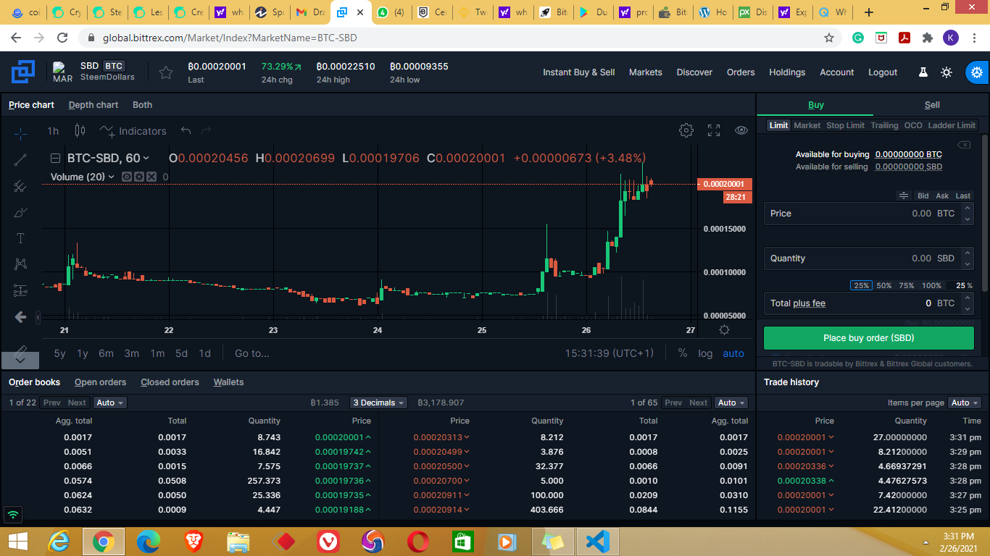Open chart settings gear in chart toolbar
The width and height of the screenshot is (990, 556).
pyautogui.click(x=686, y=130)
